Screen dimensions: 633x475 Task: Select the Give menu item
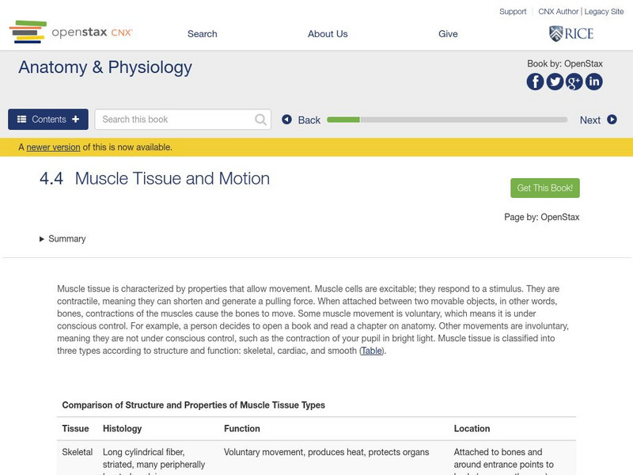[448, 33]
